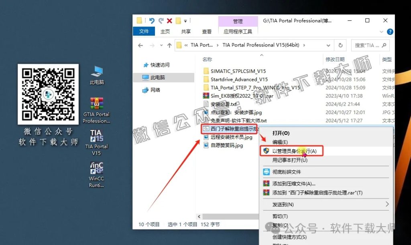Click the back navigation arrow
411x245 pixels.
(x=140, y=45)
